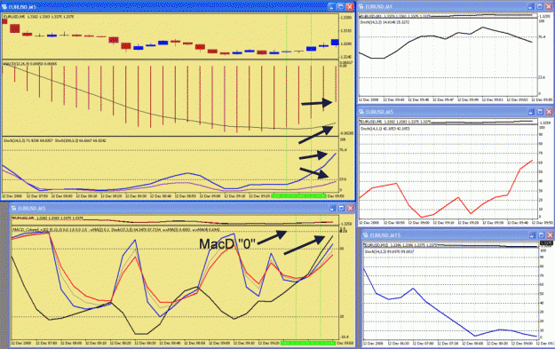555x349 pixels.
Task: Click the green highlighted time label under the candlestick chart
Action: tap(298, 195)
